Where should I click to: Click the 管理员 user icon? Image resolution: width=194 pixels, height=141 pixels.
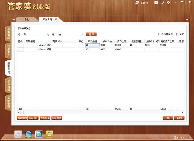[137, 2]
